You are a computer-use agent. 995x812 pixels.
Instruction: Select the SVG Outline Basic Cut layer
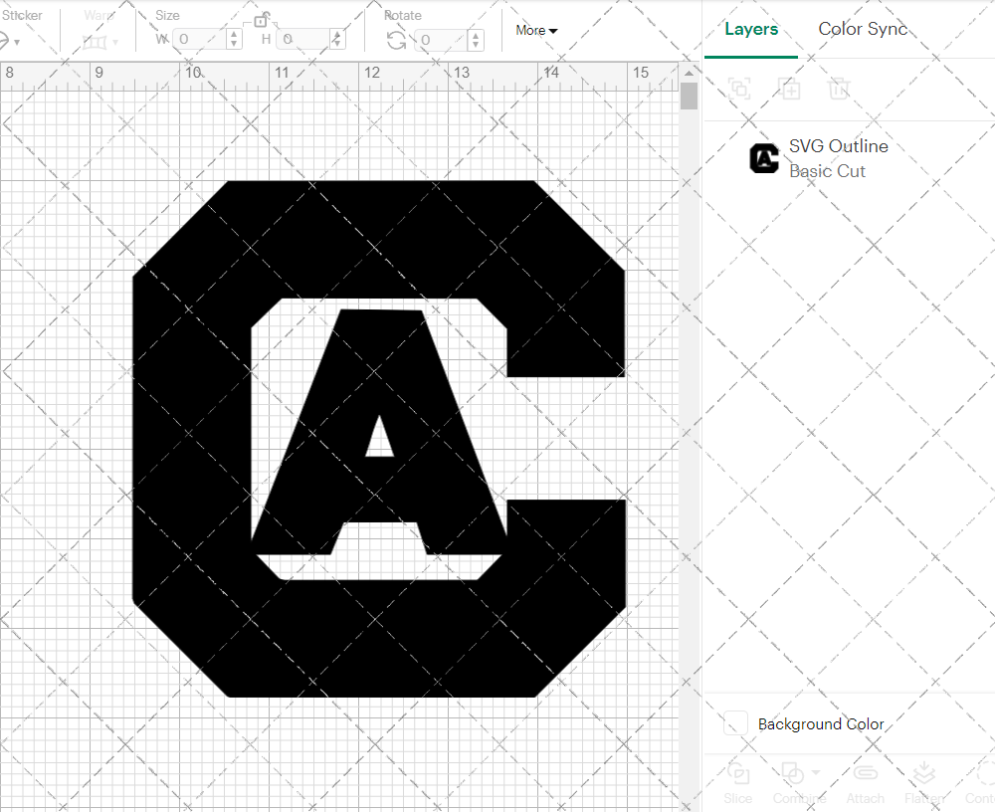(x=839, y=157)
